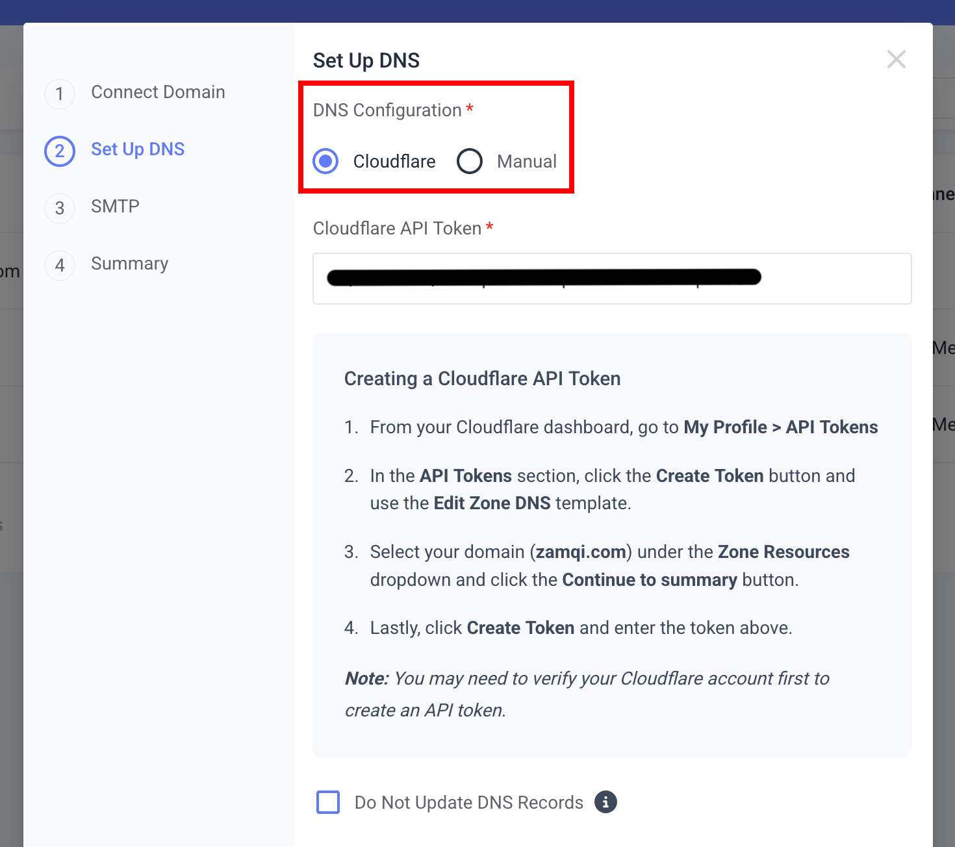The height and width of the screenshot is (847, 955).
Task: Click the DNS records info icon
Action: tap(605, 802)
